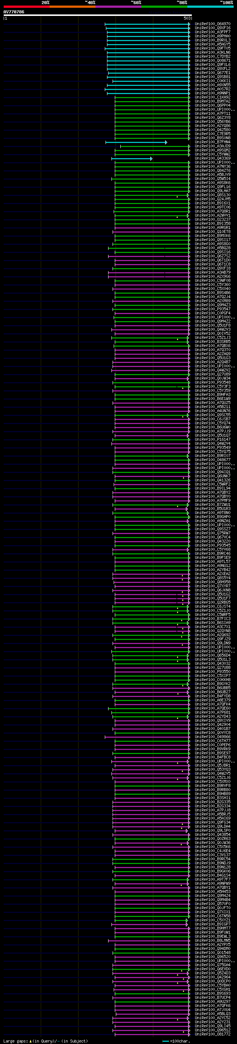Select the UniRef100_Q42580 label
237x1044 pixels.
click(213, 130)
